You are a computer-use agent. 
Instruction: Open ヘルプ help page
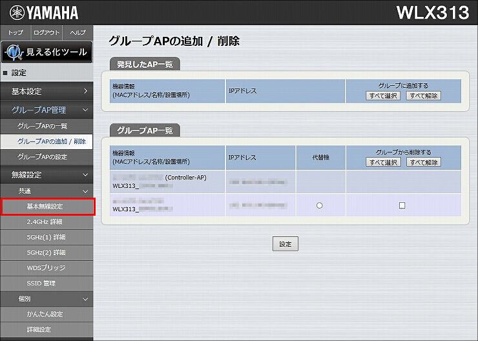point(78,32)
